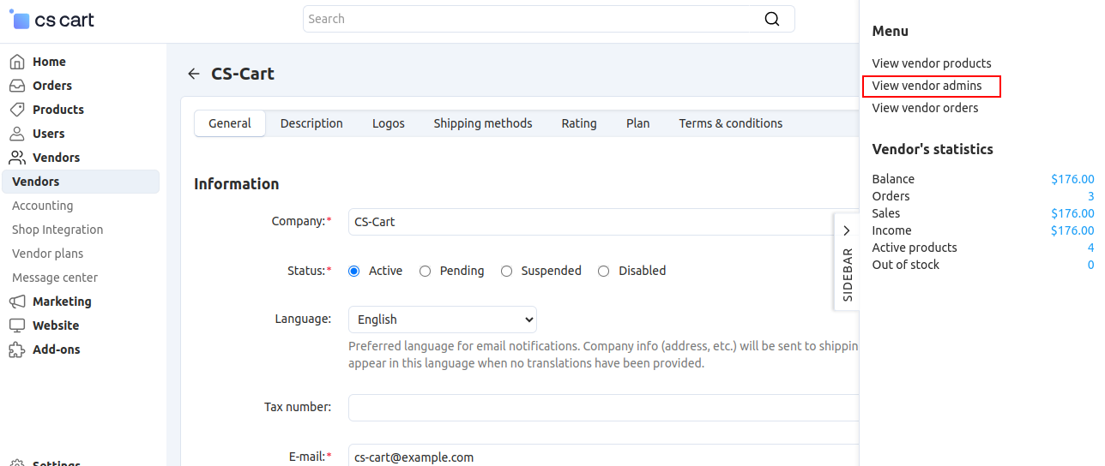Select the Suspended status radio button

tap(507, 271)
